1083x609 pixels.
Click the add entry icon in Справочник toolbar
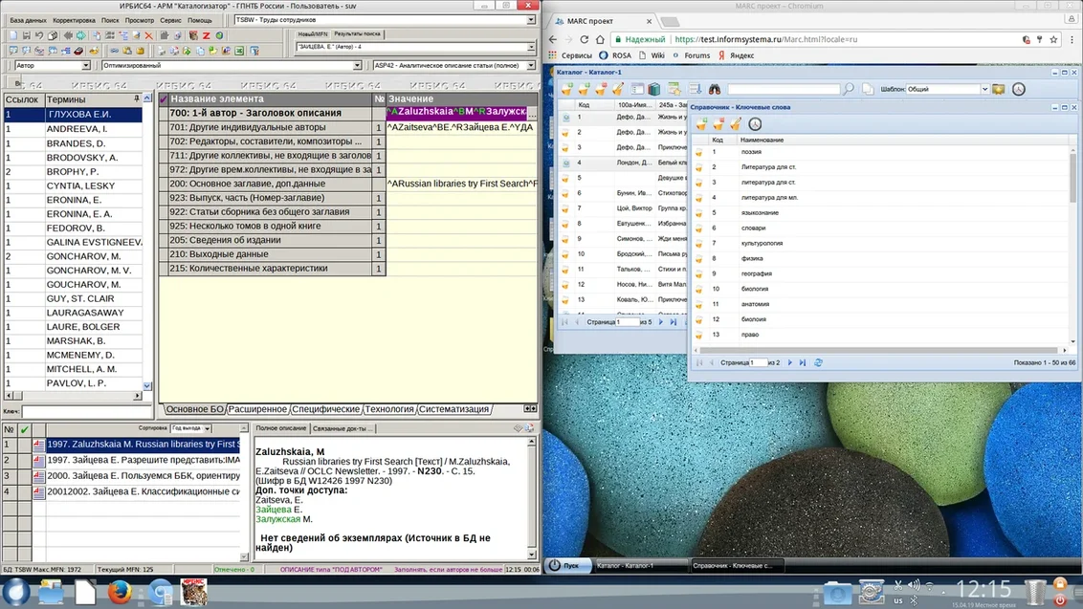[701, 124]
